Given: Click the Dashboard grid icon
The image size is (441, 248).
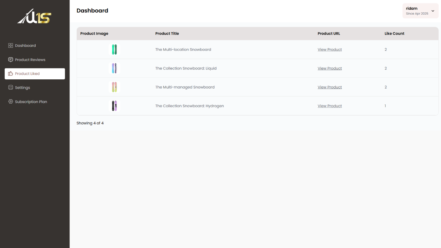Looking at the screenshot, I should tap(10, 45).
